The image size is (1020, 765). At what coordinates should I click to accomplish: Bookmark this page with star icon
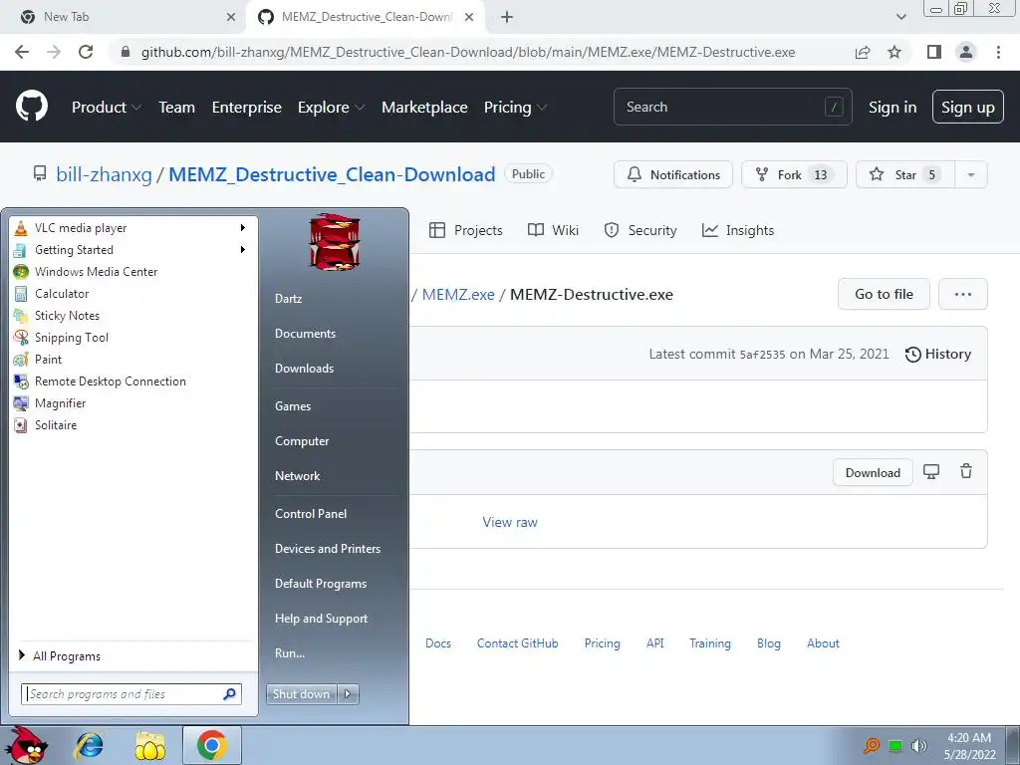(894, 52)
